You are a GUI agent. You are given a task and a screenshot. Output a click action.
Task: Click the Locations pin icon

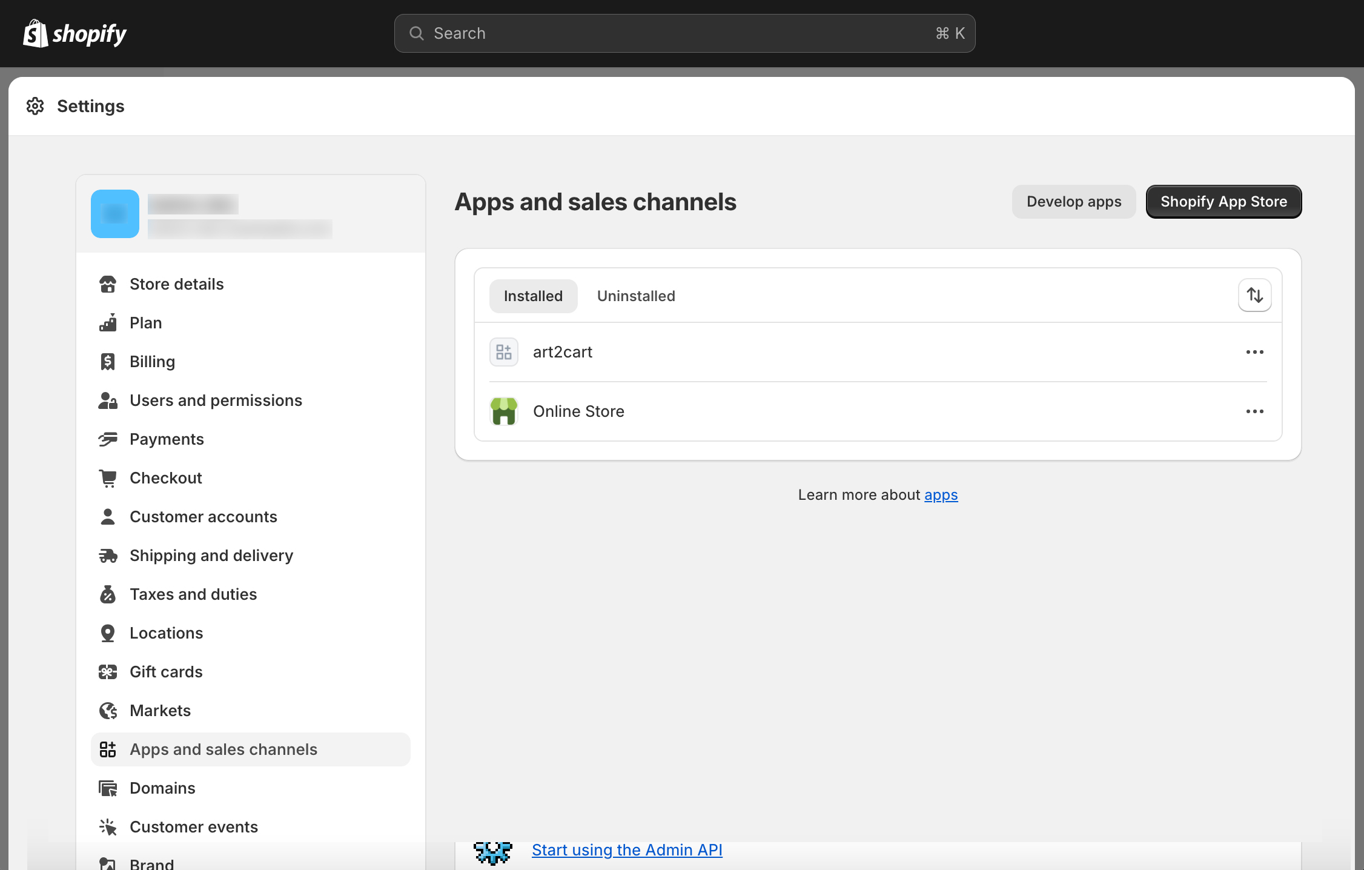coord(108,633)
